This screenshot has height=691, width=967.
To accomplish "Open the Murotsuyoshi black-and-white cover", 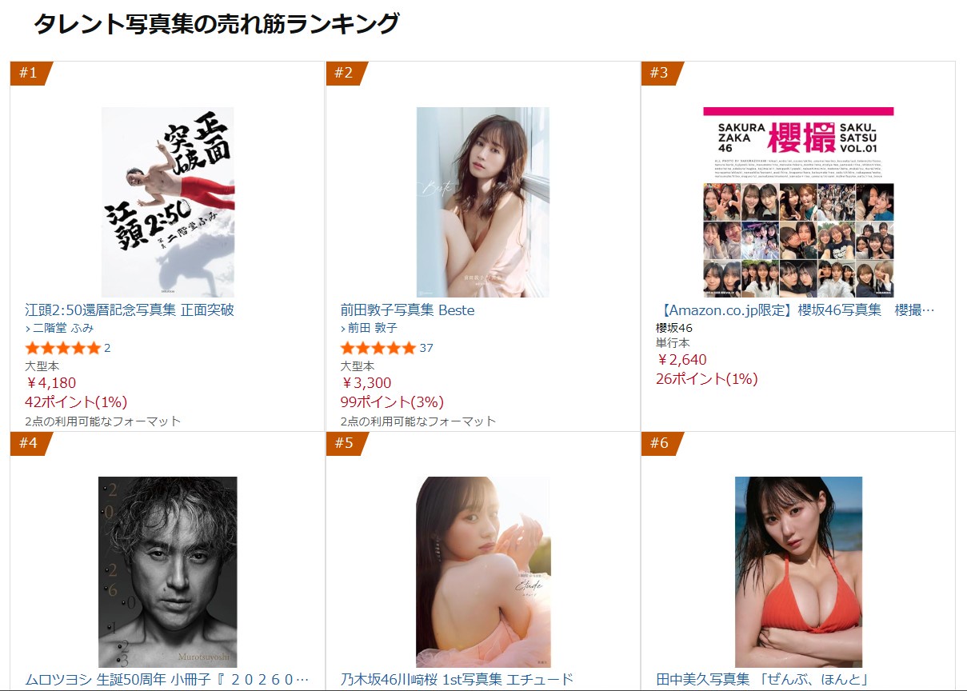I will pos(168,572).
